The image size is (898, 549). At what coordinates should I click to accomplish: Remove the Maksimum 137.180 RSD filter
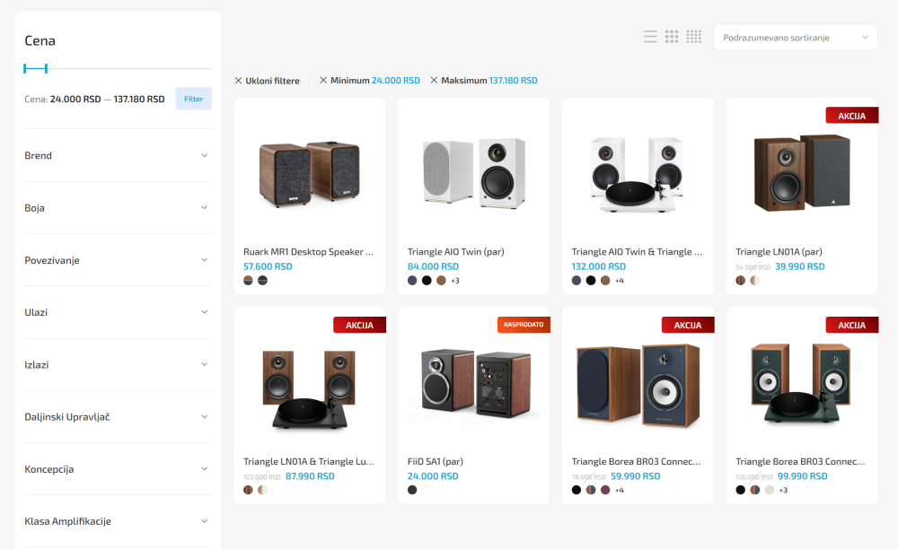click(484, 81)
